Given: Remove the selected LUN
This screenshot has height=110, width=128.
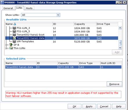Looking at the screenshot, I should point(114,84).
